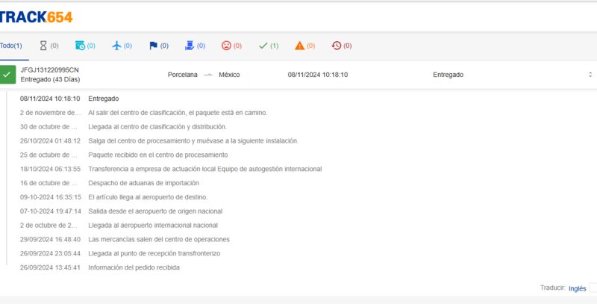Click truncated date '30 de octubre de ...'
The width and height of the screenshot is (597, 304).
49,127
